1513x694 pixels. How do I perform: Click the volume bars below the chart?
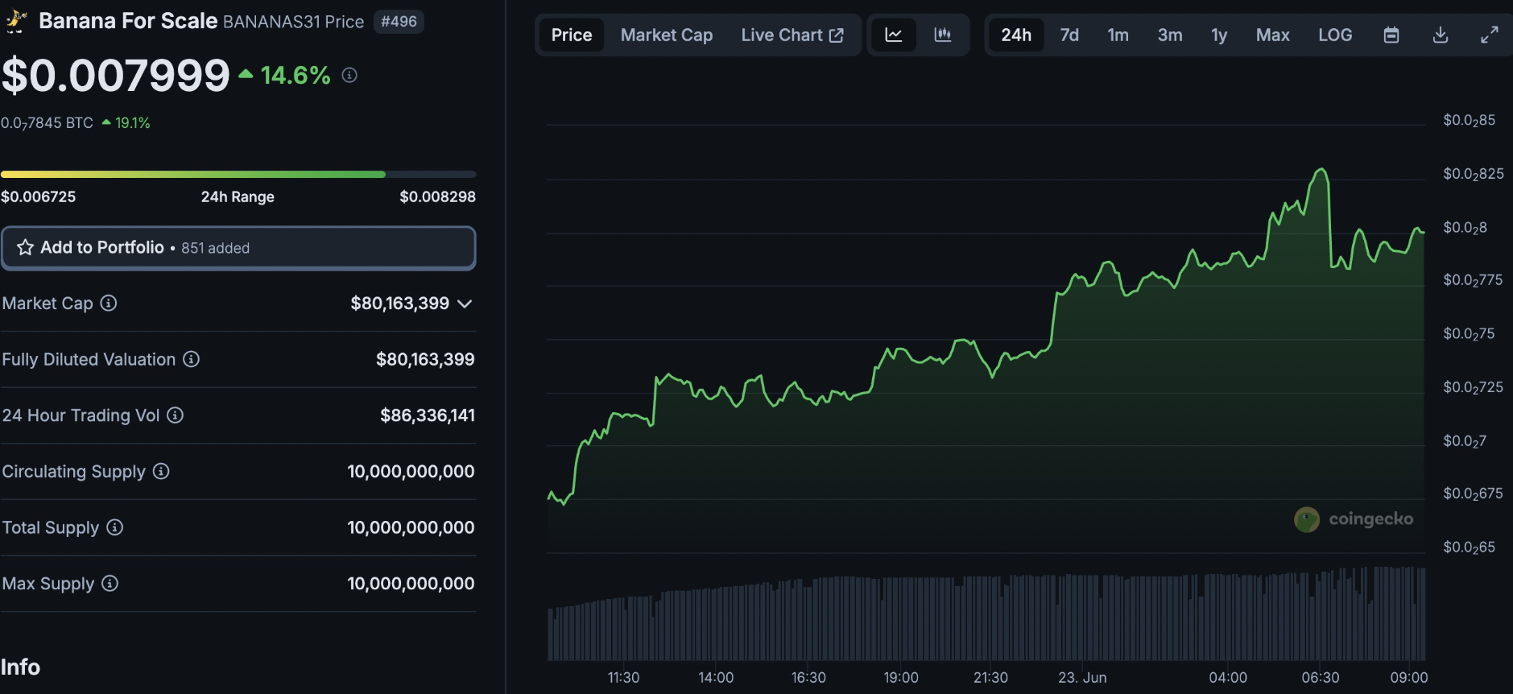[x=986, y=613]
